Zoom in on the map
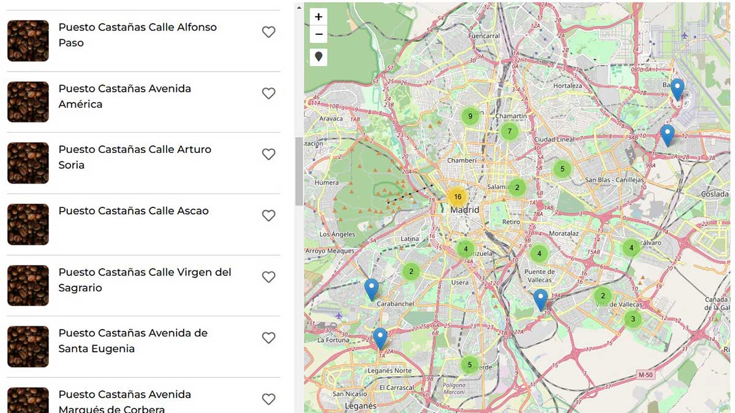 (318, 17)
